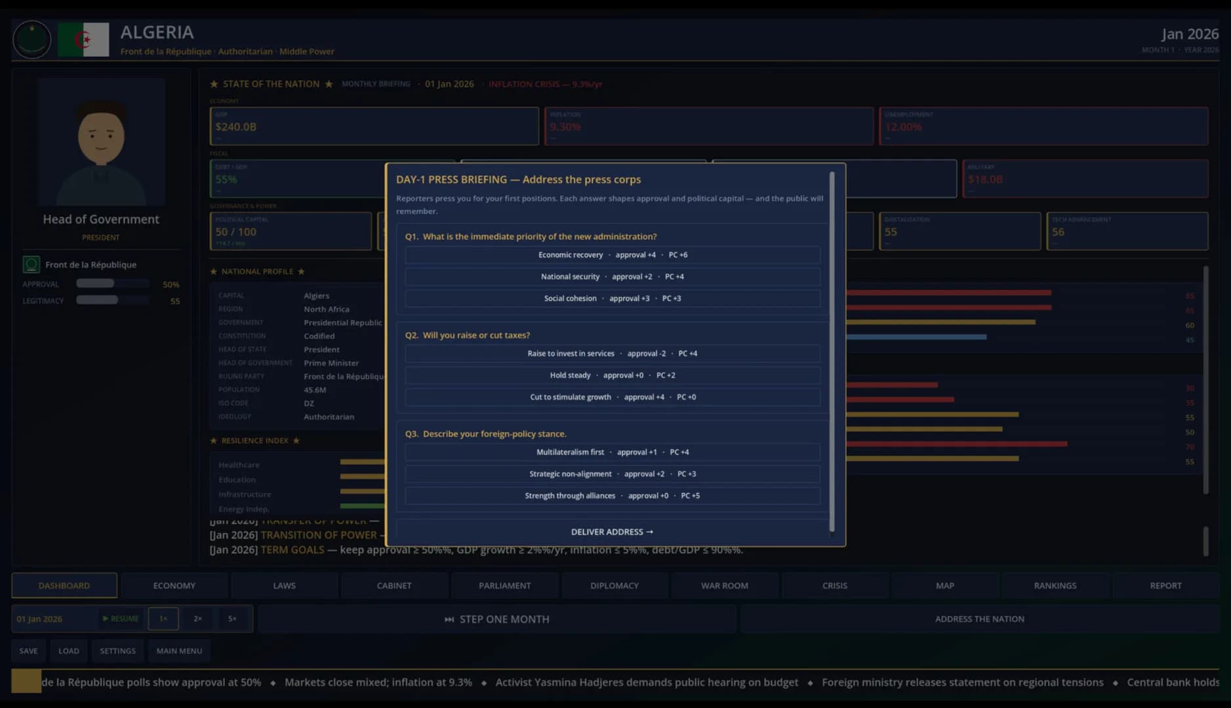This screenshot has width=1231, height=708.
Task: Click the star icon beside National Profile
Action: point(214,271)
